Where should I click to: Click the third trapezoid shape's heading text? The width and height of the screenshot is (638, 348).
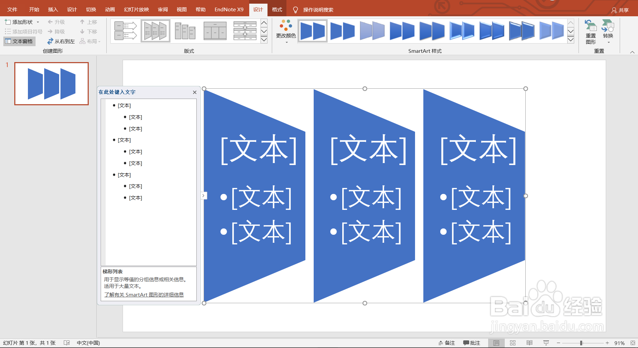[478, 149]
